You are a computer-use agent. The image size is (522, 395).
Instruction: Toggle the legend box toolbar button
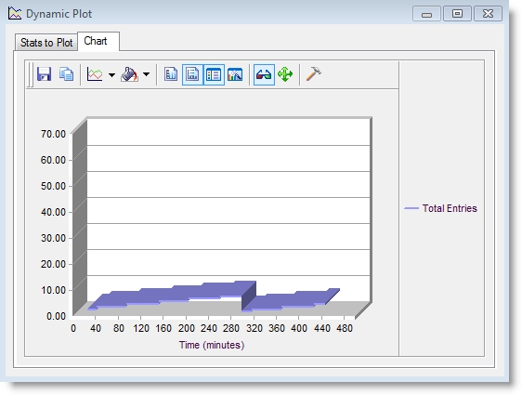[x=214, y=74]
